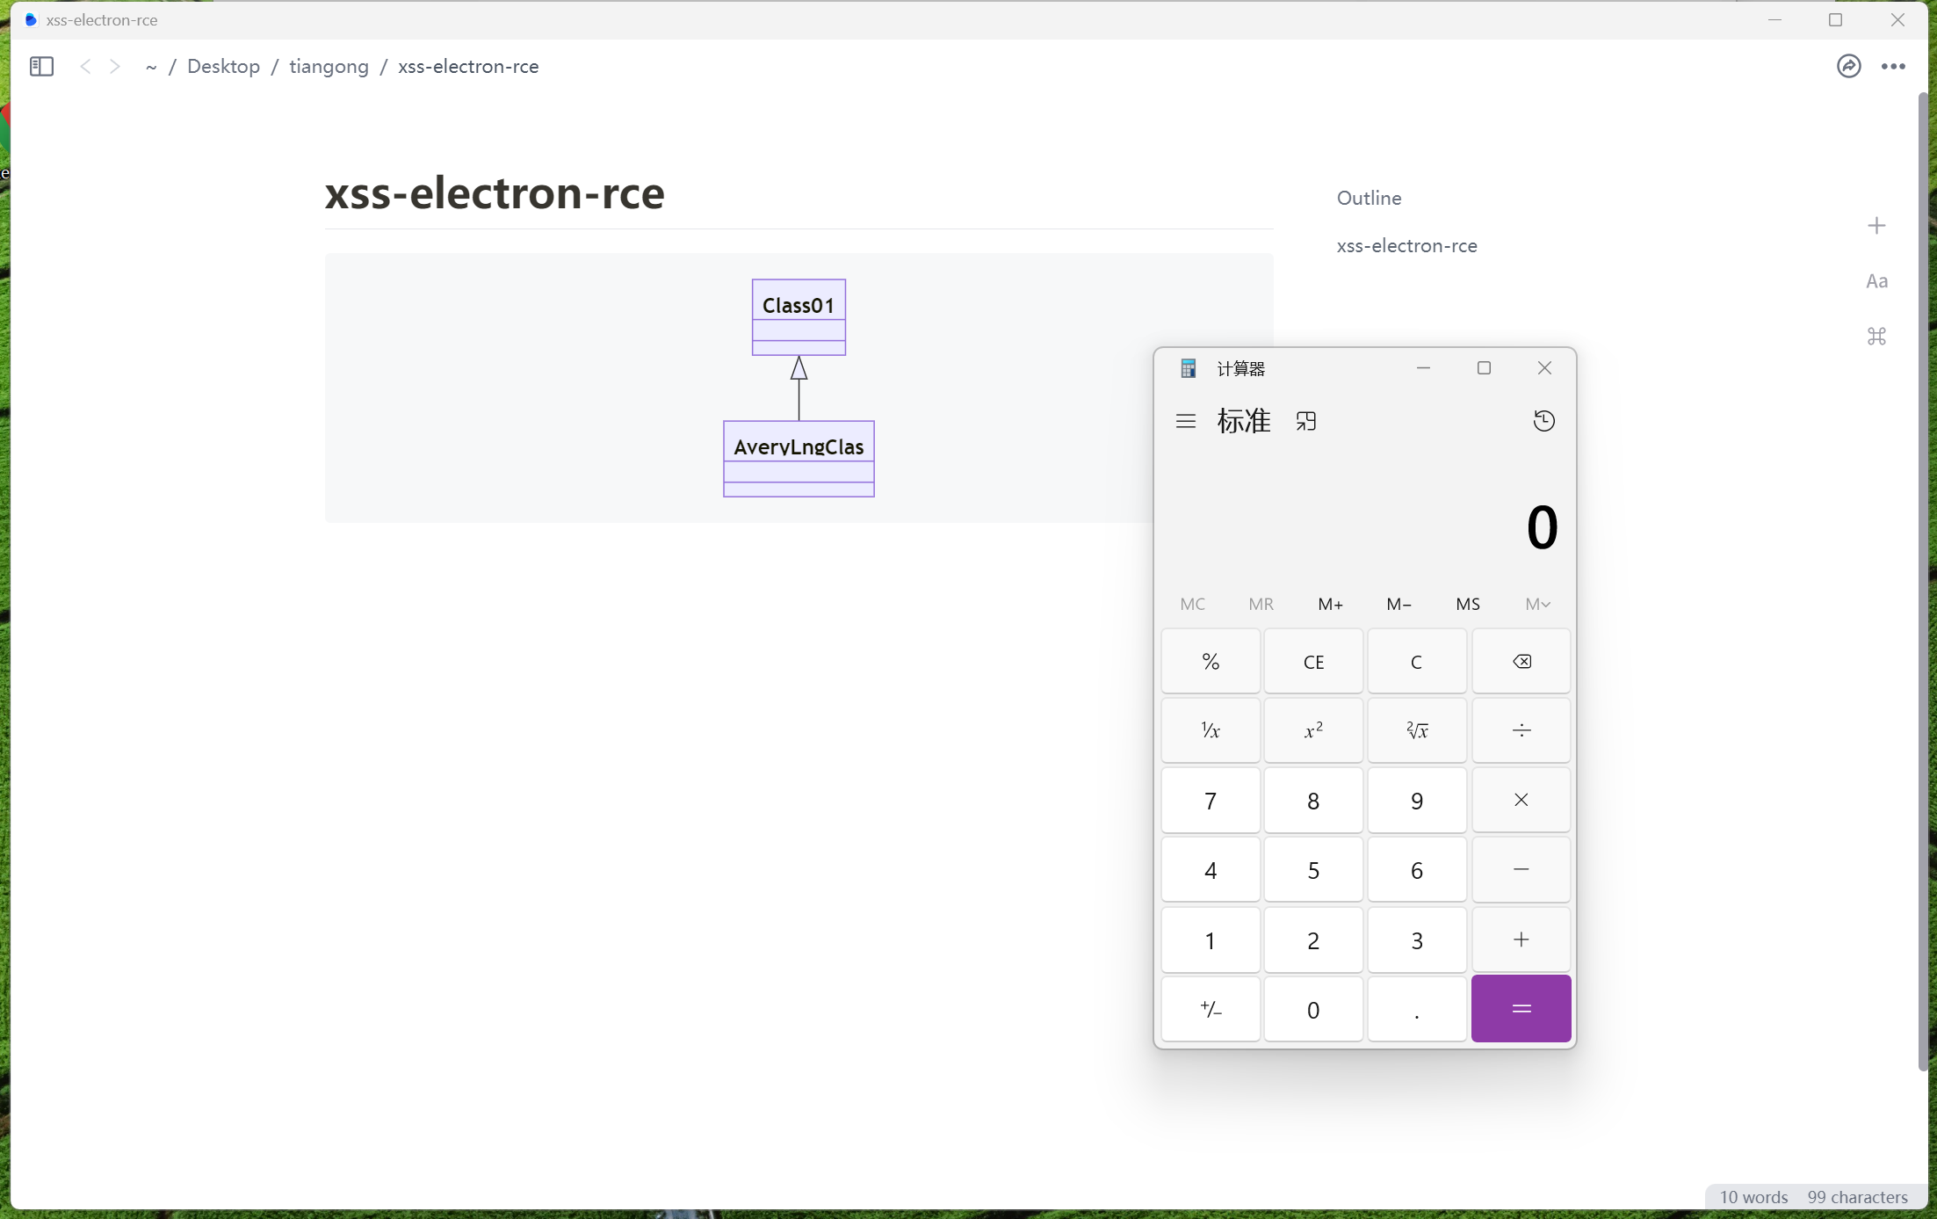Click the home tilde breadcrumb
The height and width of the screenshot is (1219, 1937).
[x=151, y=67]
